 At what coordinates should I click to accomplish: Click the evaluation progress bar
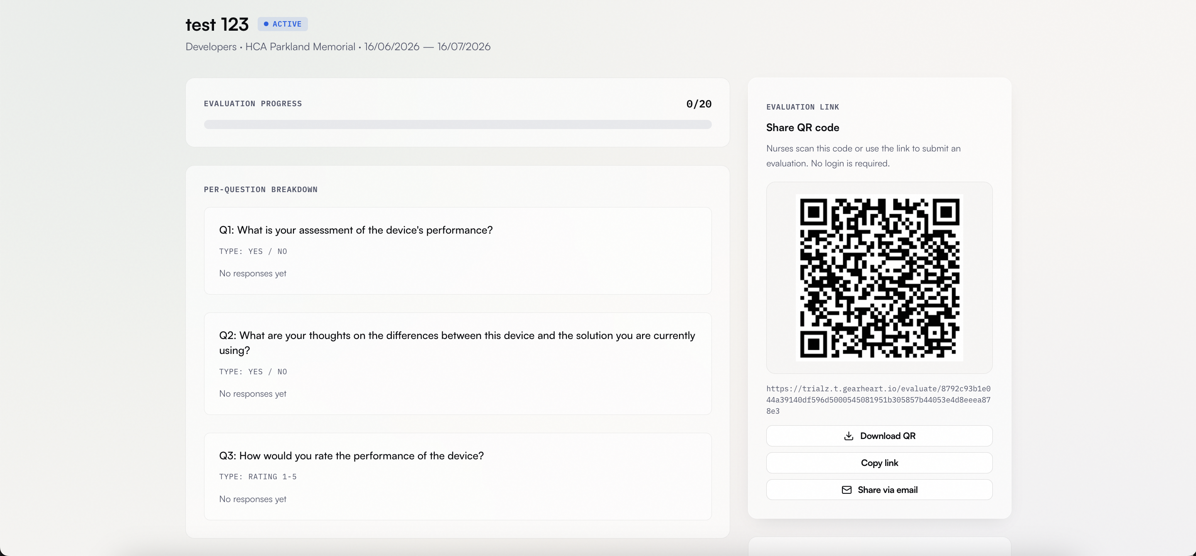point(457,124)
